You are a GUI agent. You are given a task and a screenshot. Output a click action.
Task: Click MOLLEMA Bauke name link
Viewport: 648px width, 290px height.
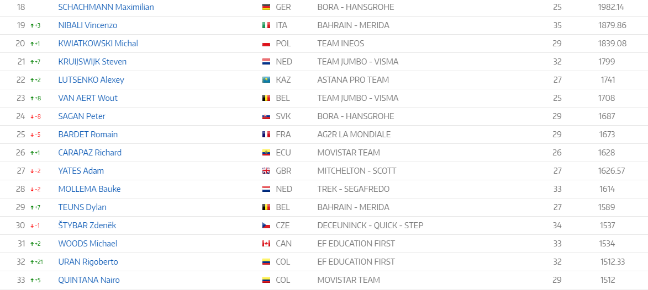pyautogui.click(x=89, y=189)
